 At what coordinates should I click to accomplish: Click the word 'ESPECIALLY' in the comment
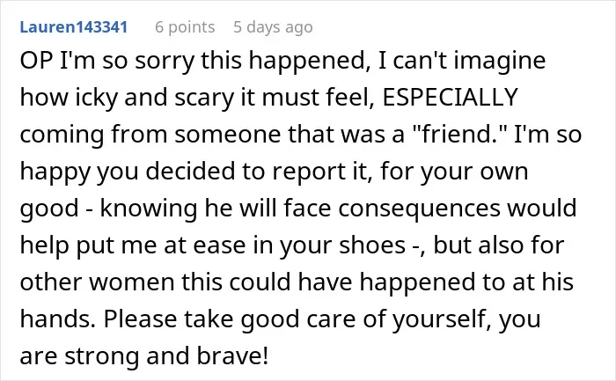coord(450,97)
